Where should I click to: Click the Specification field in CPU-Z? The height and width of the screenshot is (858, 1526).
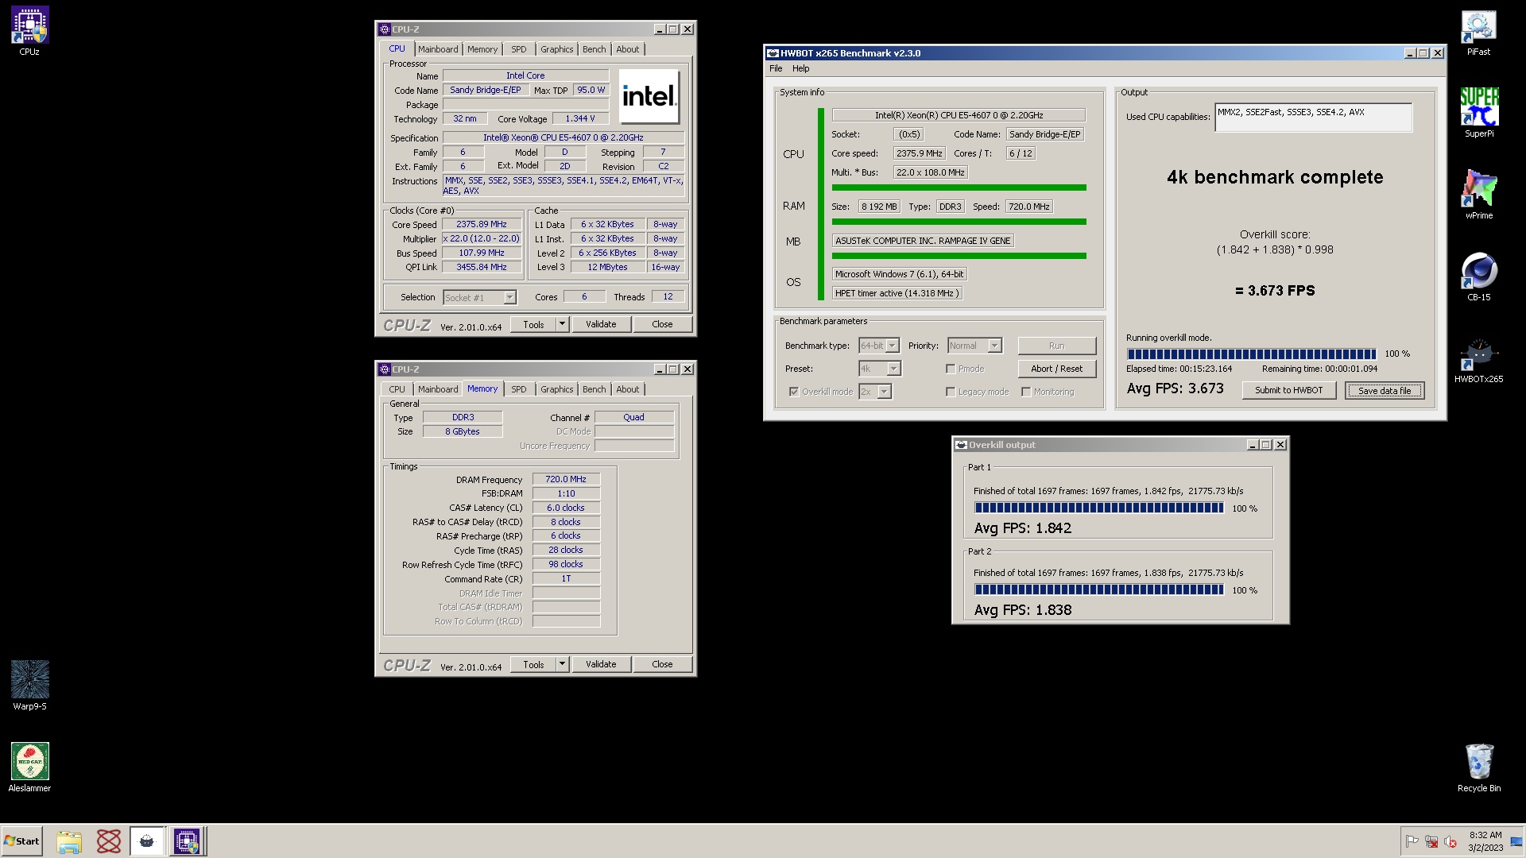coord(563,138)
